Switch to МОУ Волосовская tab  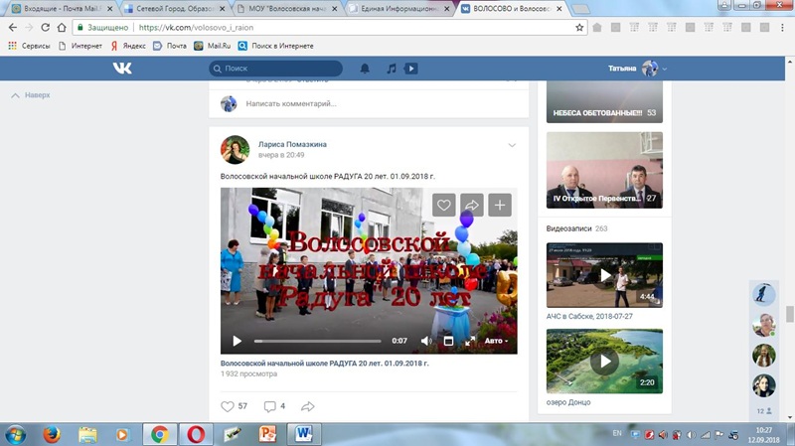287,9
